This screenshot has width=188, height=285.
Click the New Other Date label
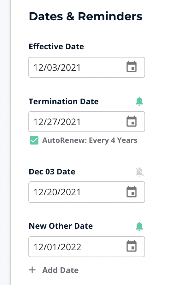point(61,226)
